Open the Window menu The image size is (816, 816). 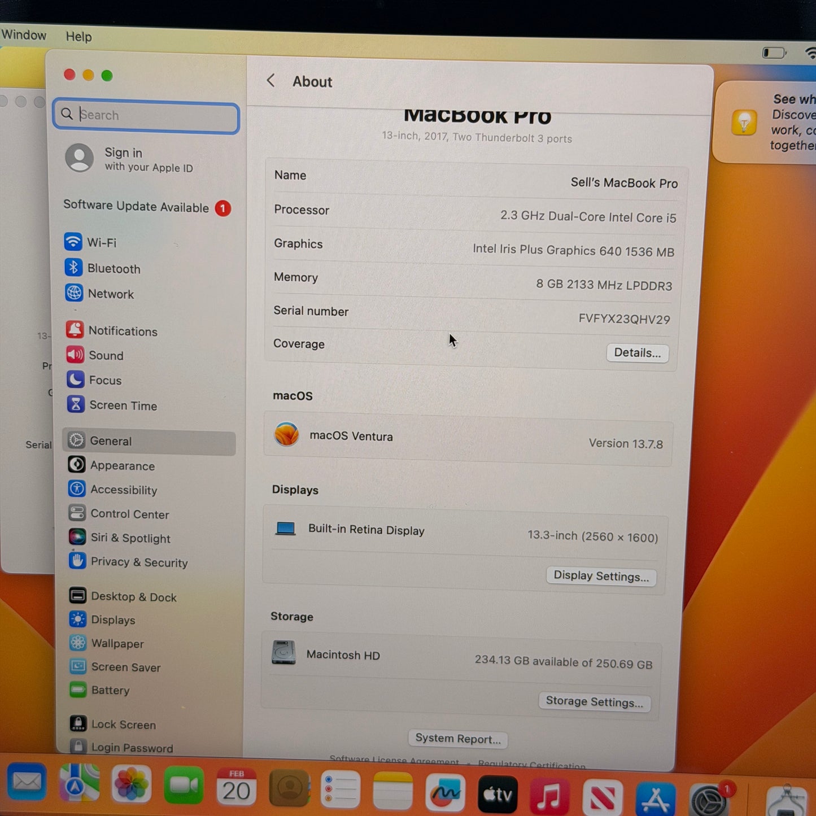point(24,35)
